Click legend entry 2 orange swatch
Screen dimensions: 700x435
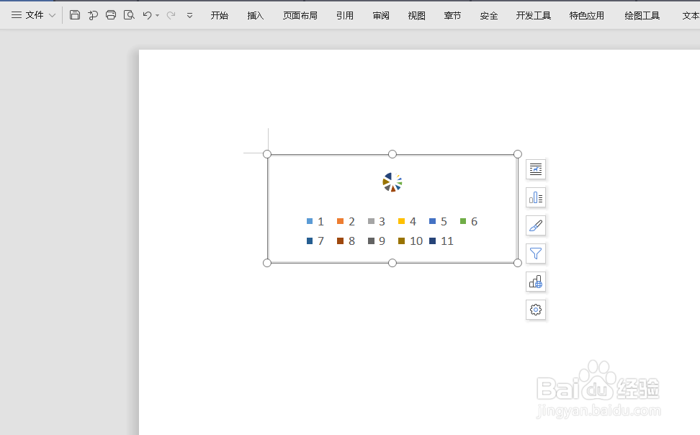click(x=340, y=221)
